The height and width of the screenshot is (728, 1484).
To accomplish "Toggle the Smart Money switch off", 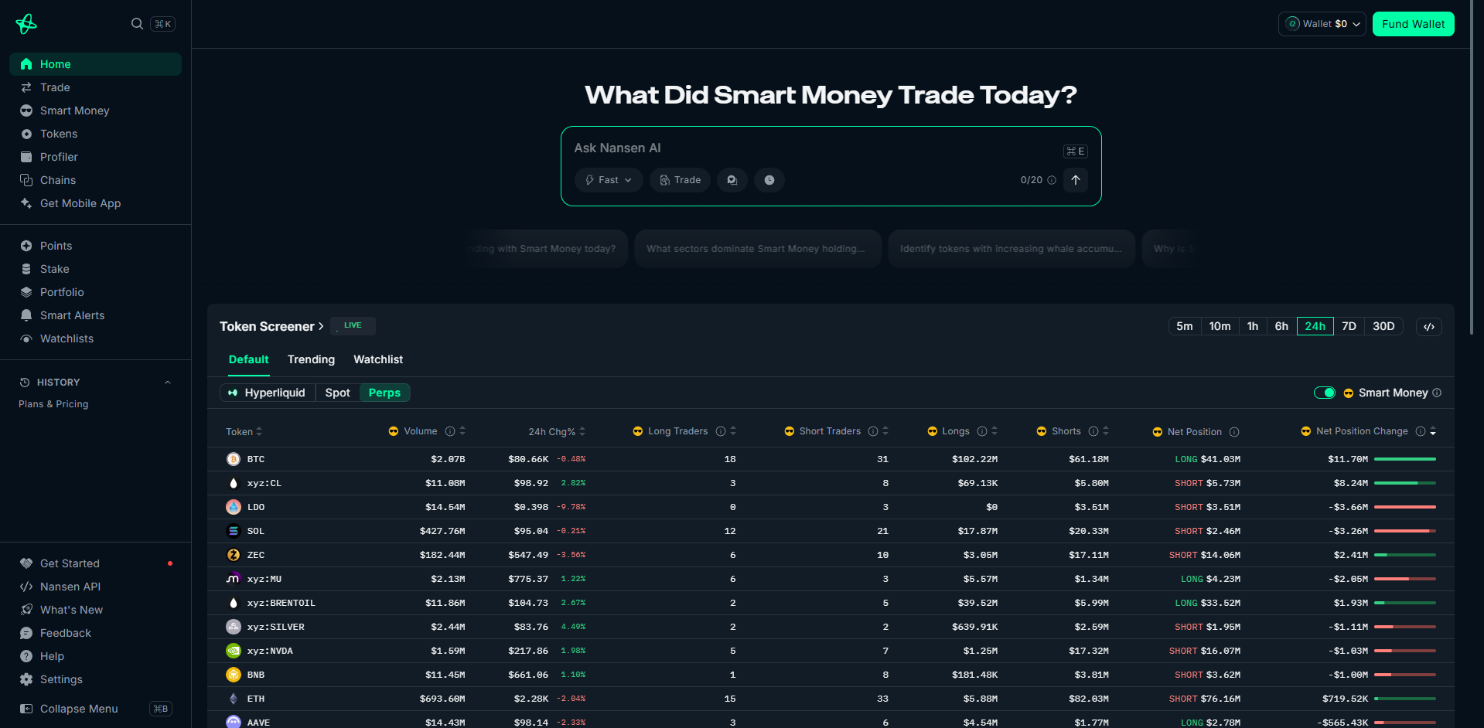I will (x=1325, y=393).
